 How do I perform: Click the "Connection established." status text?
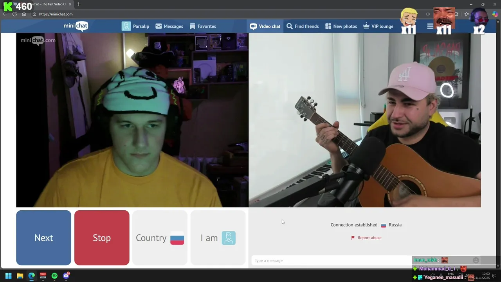354,225
